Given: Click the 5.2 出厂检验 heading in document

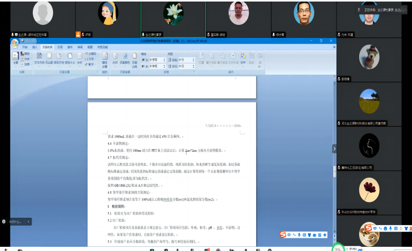Looking at the screenshot, I should tap(117, 220).
